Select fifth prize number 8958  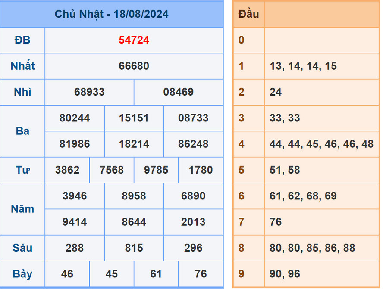click(x=134, y=196)
